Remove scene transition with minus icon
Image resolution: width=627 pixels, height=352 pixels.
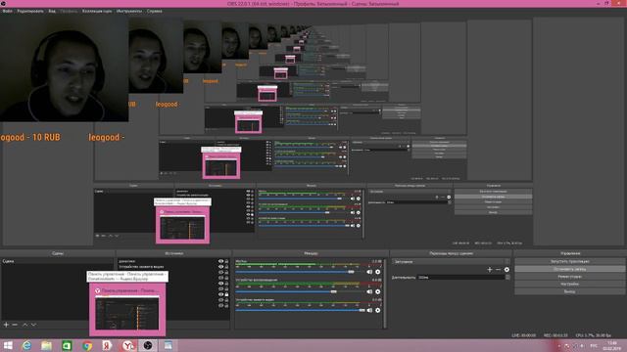tap(498, 270)
